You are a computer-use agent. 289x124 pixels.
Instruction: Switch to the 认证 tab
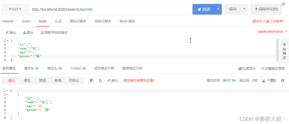(58, 21)
